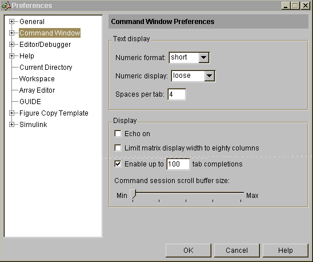Click the scroll buffer size slider thumb
313x262 pixels.
[x=133, y=194]
